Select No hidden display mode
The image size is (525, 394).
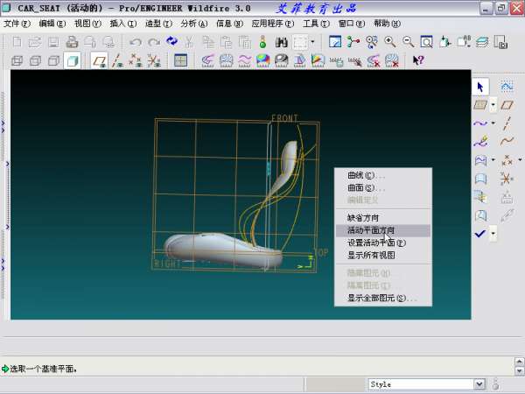(x=53, y=60)
